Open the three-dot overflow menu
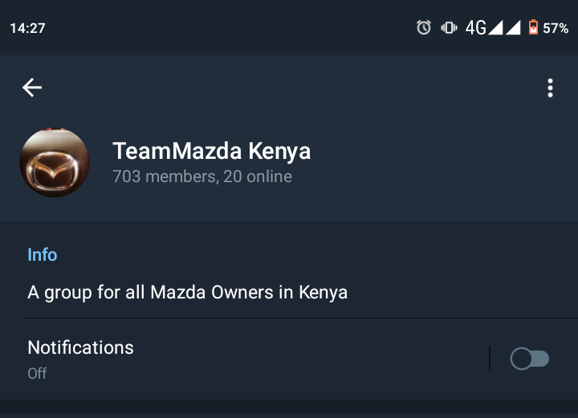Image resolution: width=578 pixels, height=418 pixels. [550, 87]
